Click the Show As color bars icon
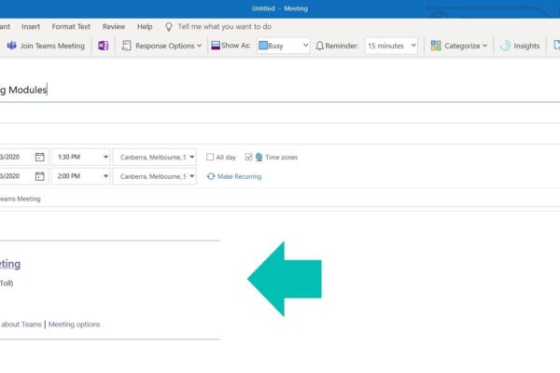This screenshot has height=373, width=560. click(216, 46)
